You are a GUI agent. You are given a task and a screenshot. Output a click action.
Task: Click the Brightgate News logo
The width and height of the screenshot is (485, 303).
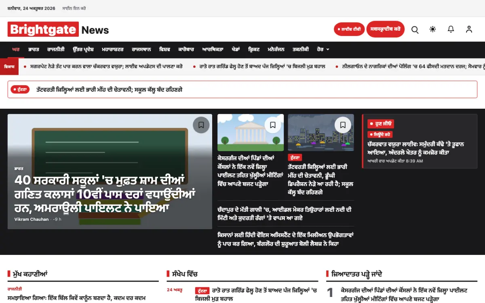[58, 29]
